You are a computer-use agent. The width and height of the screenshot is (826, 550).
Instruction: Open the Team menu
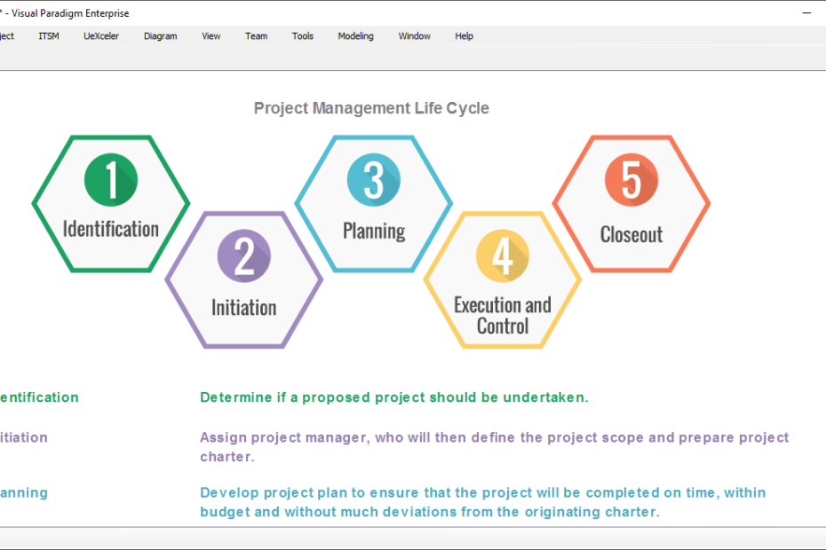256,35
